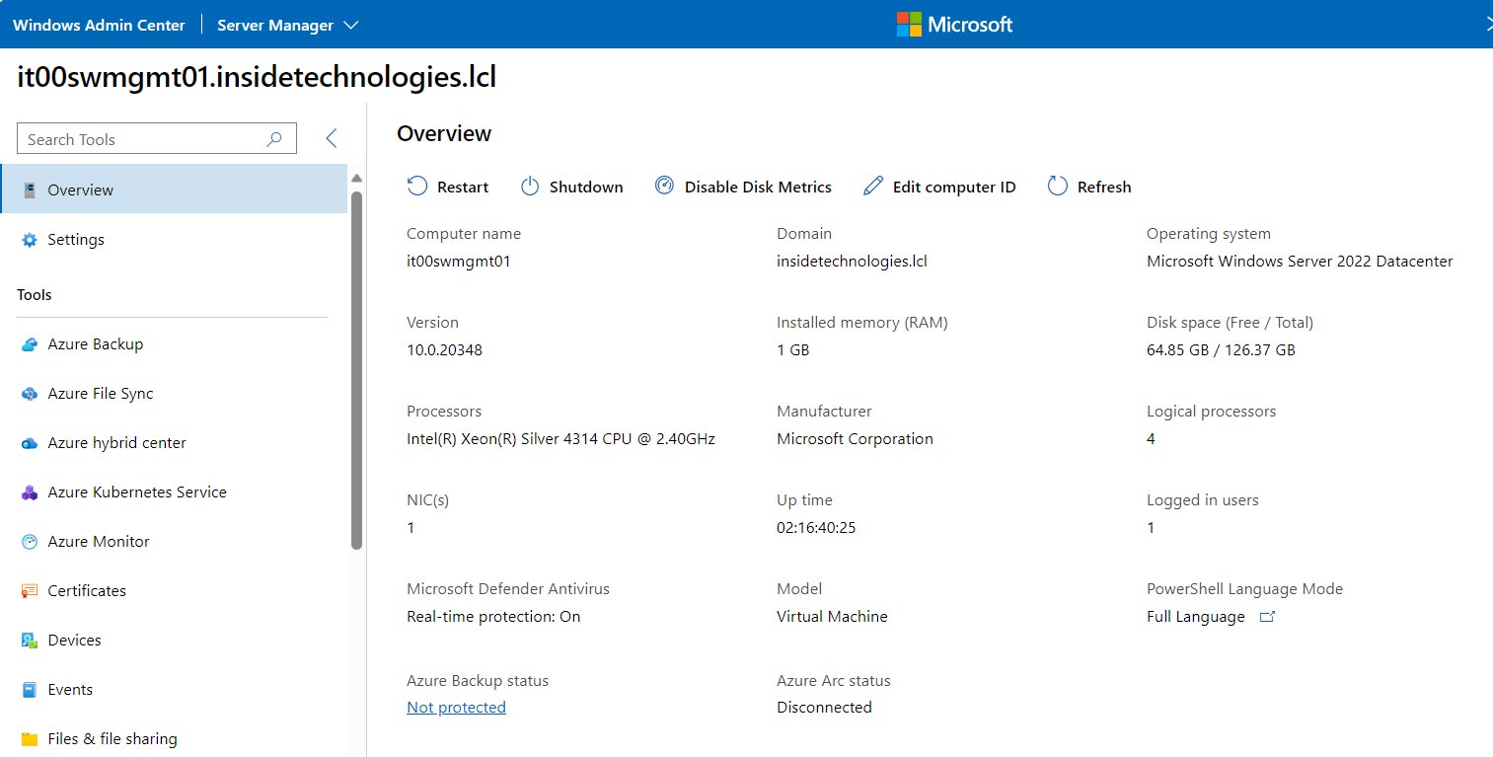Image resolution: width=1493 pixels, height=757 pixels.
Task: Open the Events tool
Action: click(174, 690)
